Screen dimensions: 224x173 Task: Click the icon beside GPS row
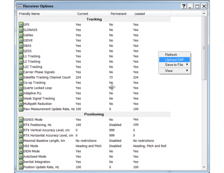[21, 24]
